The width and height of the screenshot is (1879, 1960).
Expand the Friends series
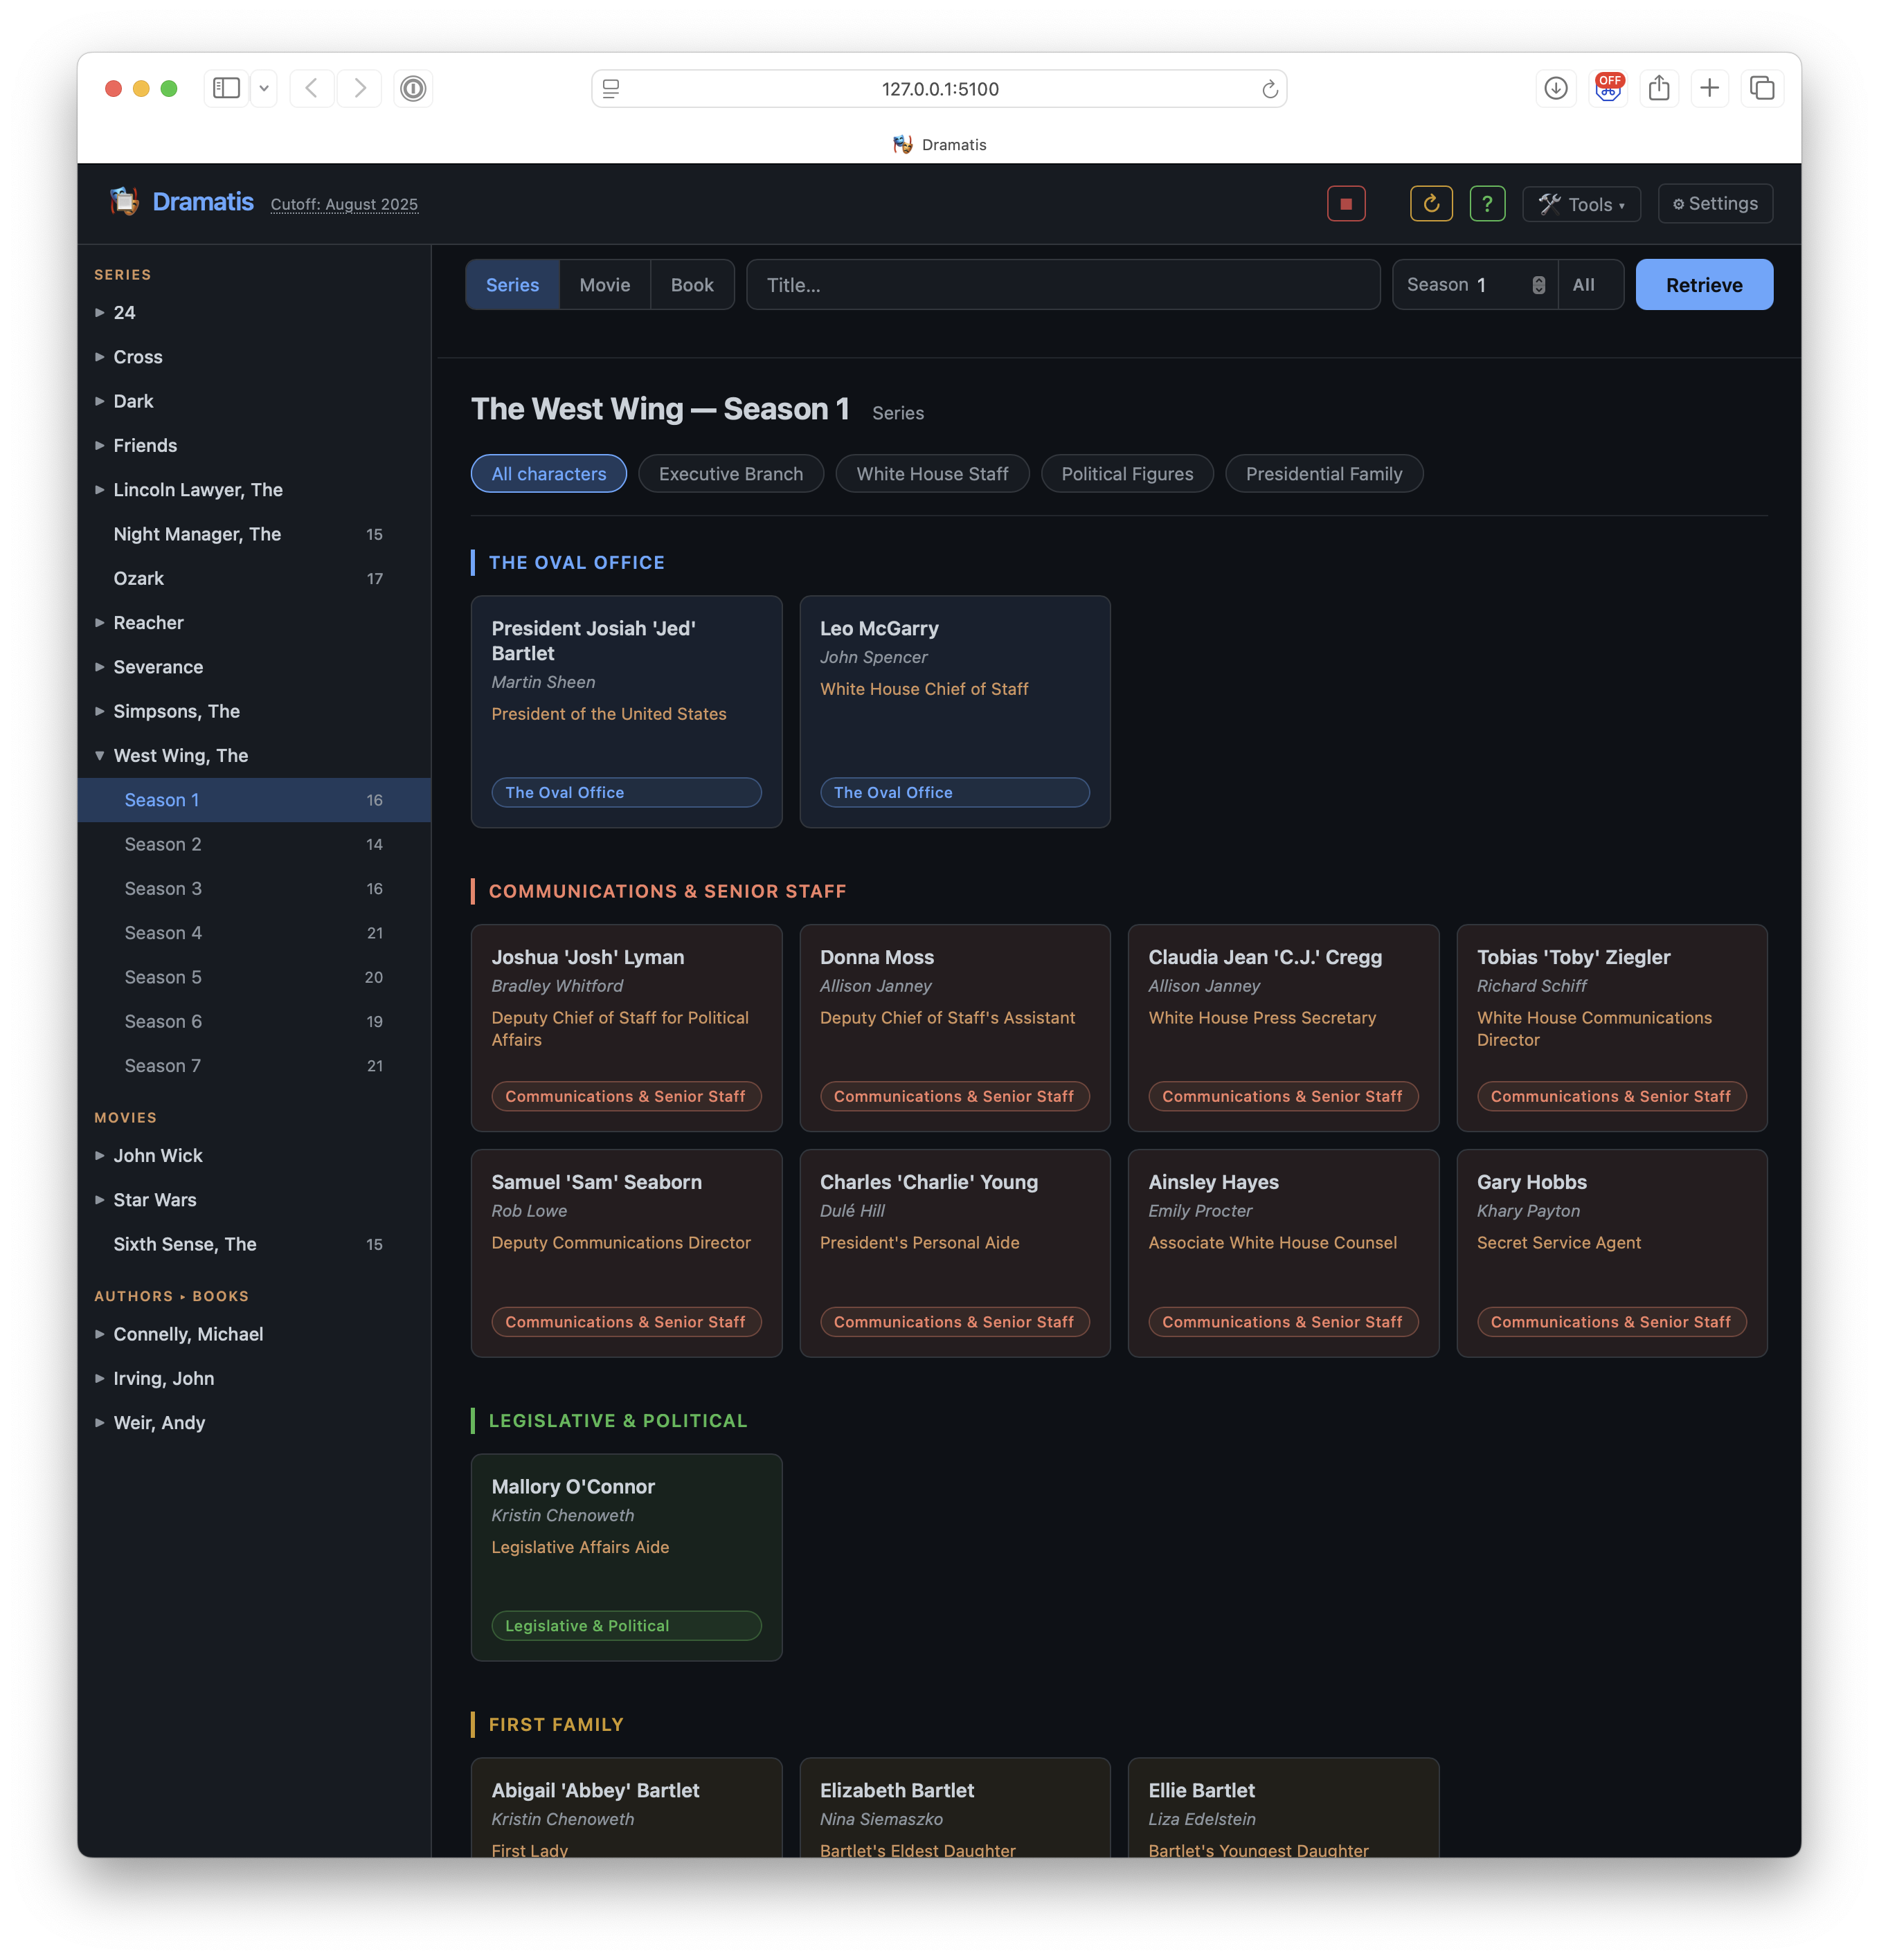(100, 446)
